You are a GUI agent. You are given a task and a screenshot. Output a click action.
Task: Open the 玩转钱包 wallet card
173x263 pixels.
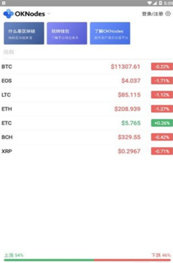click(67, 33)
